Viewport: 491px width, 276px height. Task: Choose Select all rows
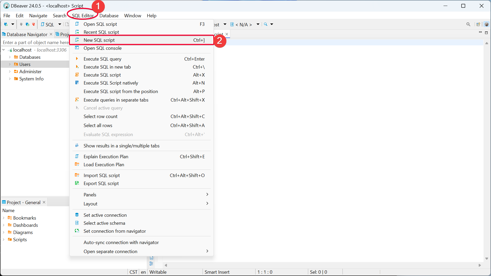click(141, 125)
